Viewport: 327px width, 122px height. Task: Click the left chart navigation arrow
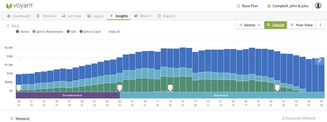click(x=20, y=60)
